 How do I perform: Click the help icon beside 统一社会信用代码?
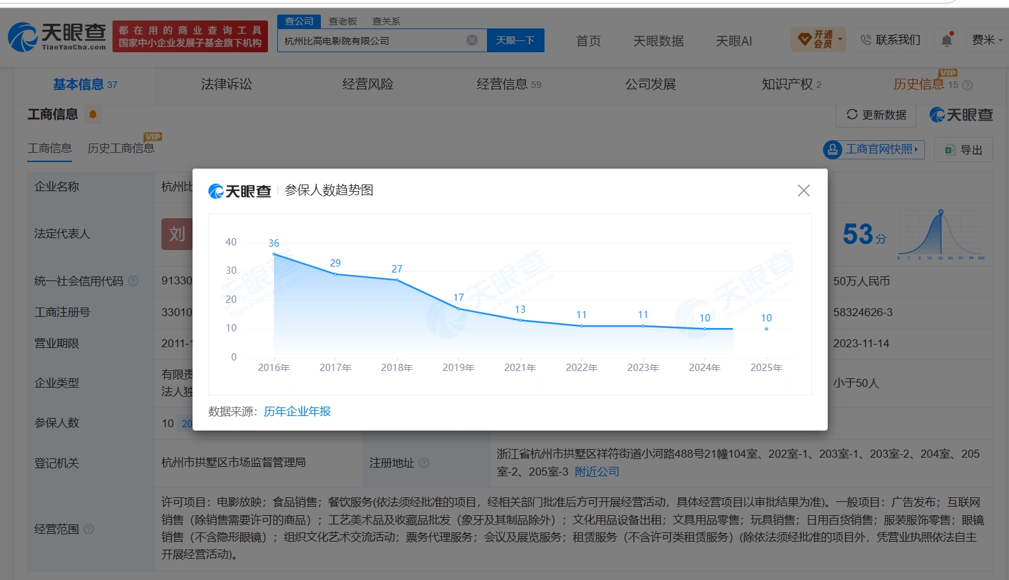pyautogui.click(x=133, y=281)
